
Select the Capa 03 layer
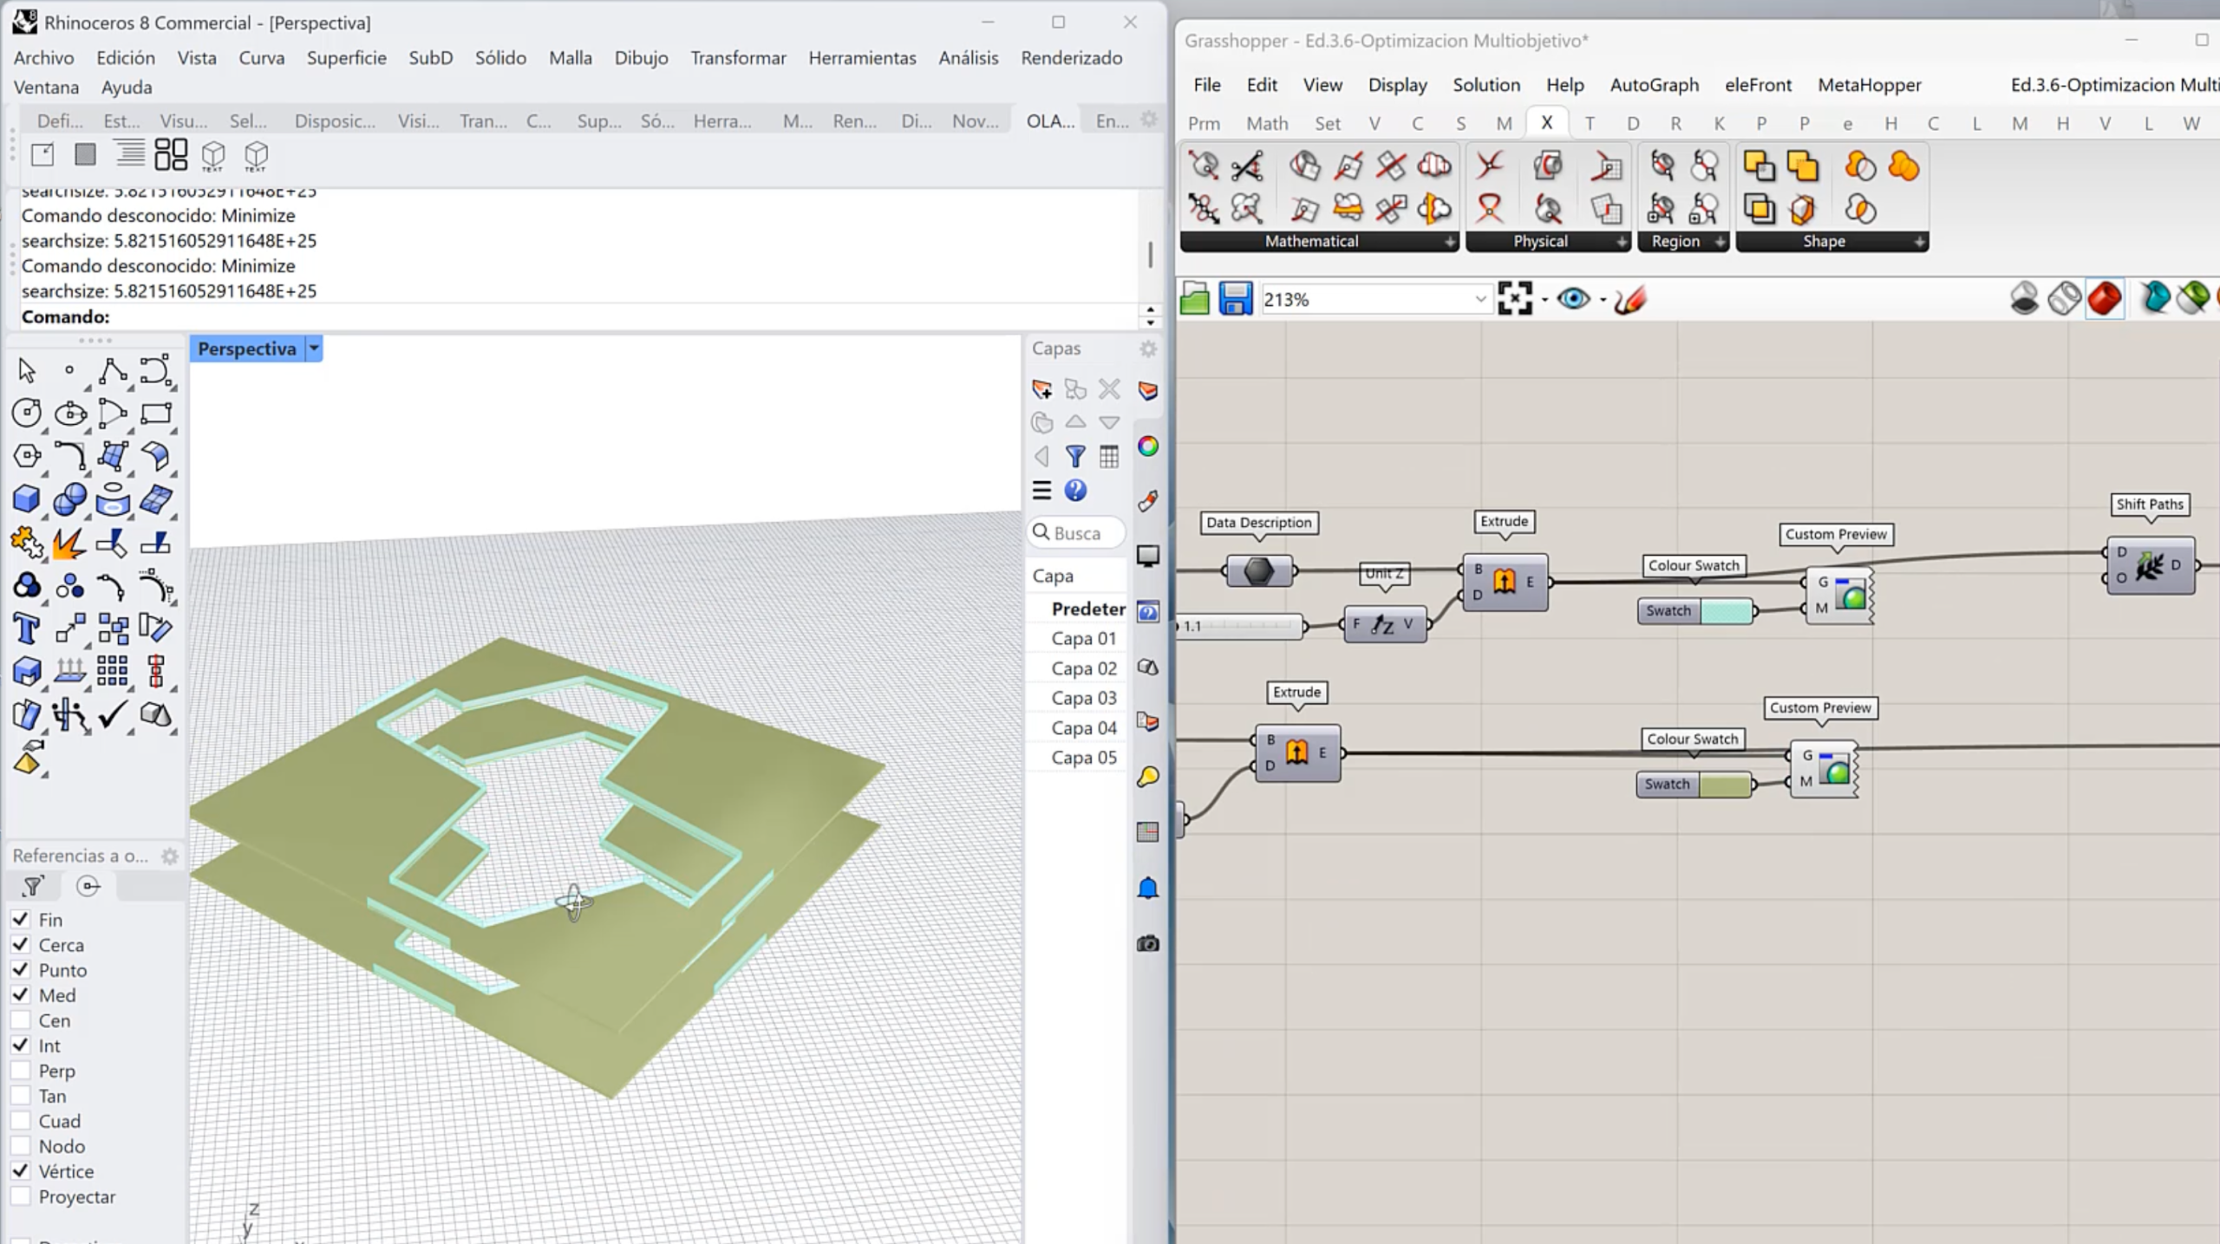pos(1083,698)
